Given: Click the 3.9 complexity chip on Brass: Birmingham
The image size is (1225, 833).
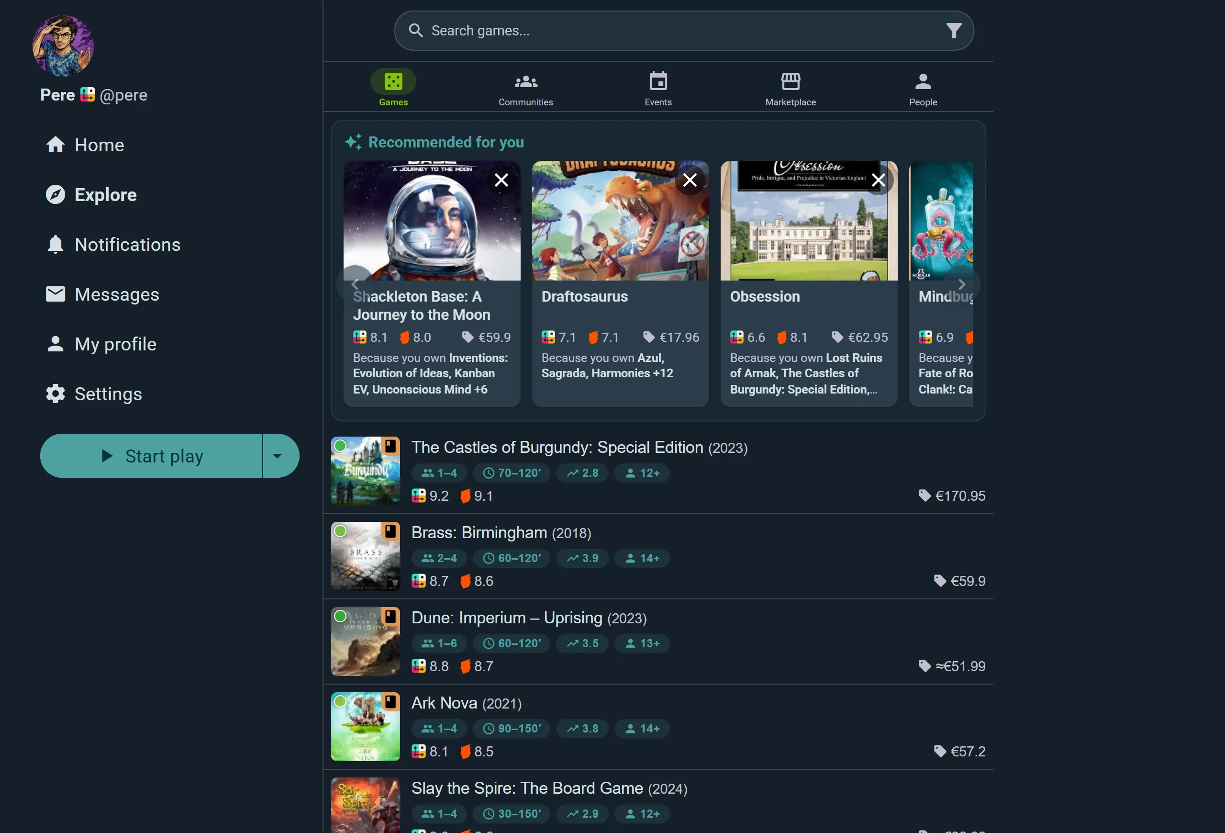Looking at the screenshot, I should (582, 558).
